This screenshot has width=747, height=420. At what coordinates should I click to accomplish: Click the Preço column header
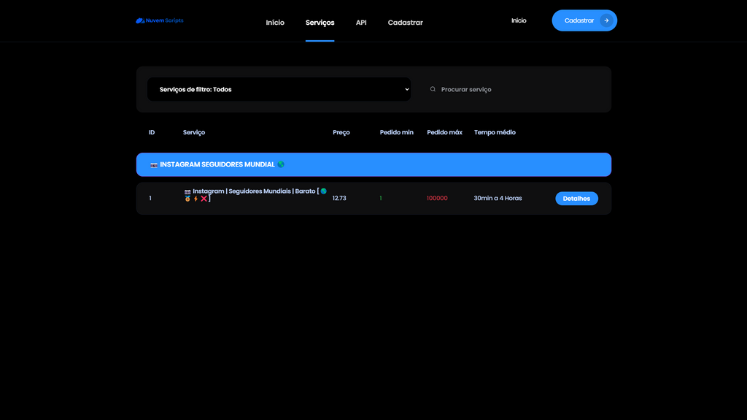[x=341, y=132]
